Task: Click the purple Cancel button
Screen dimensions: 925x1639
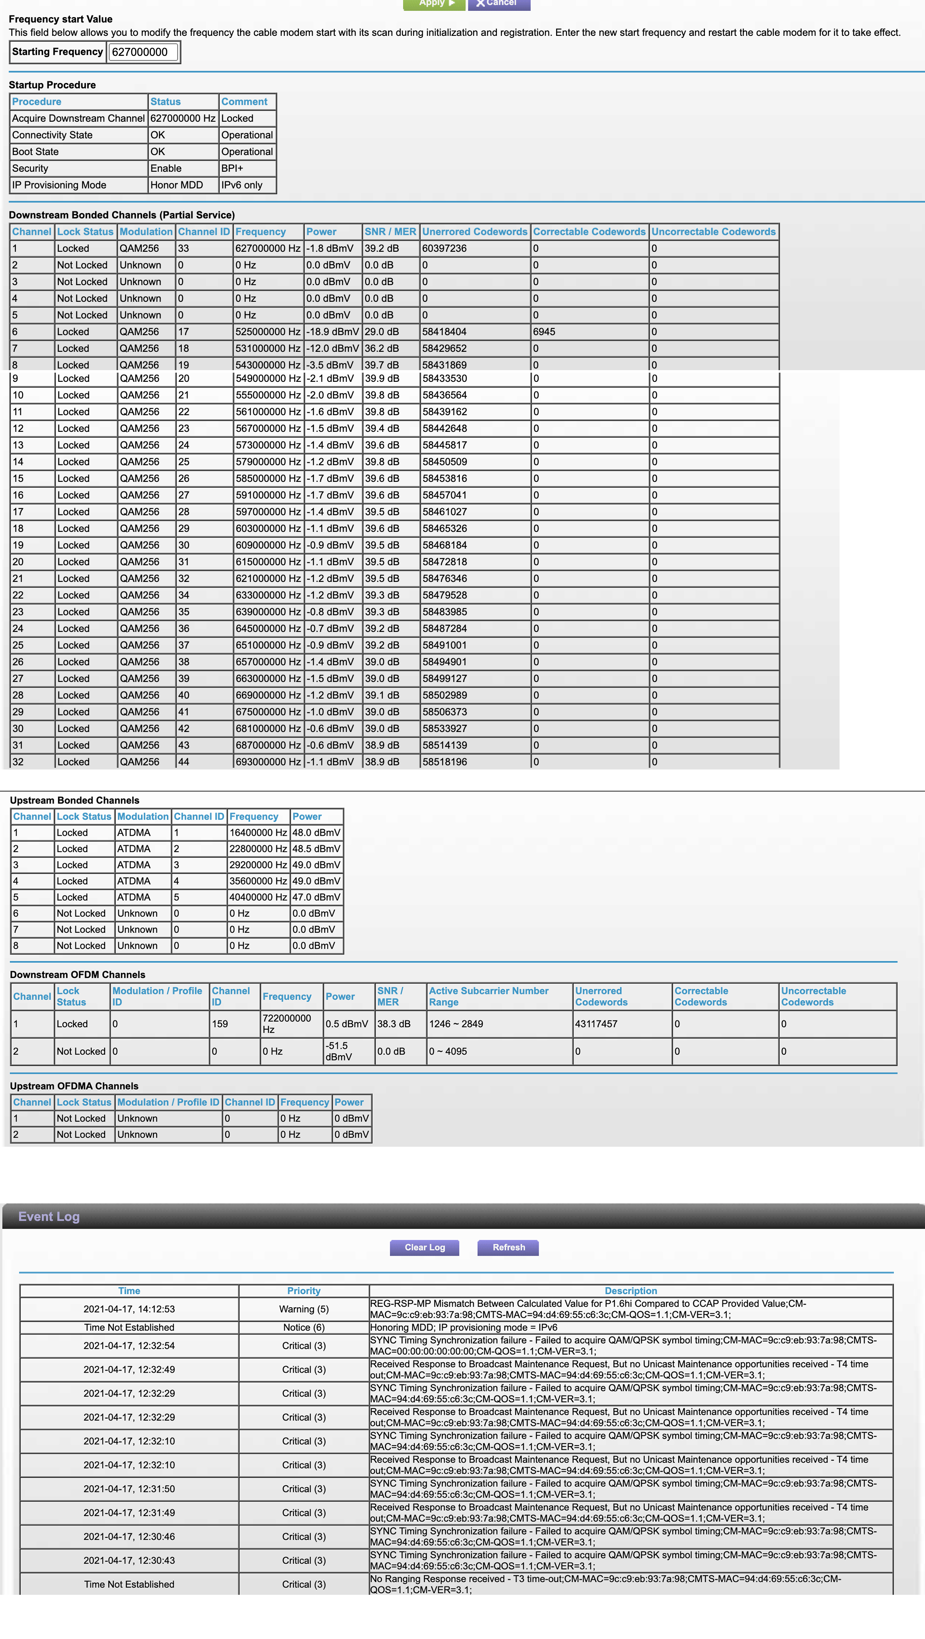Action: 499,4
